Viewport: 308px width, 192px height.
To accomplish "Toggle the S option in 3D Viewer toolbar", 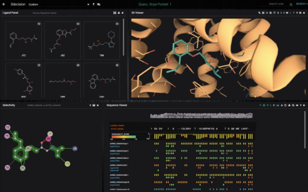I will pyautogui.click(x=278, y=13).
